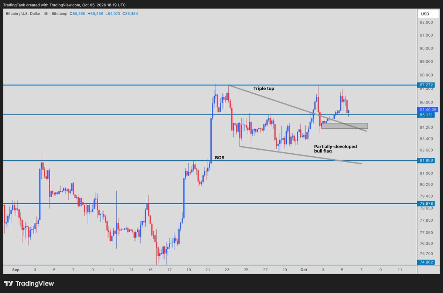Click the 75,700 price axis label
This screenshot has height=293, width=443.
426,254
